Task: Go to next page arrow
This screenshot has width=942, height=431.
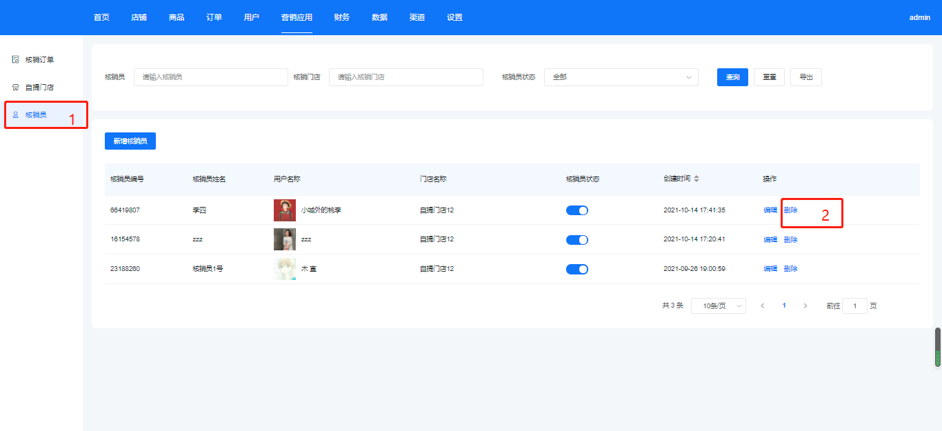Action: coord(805,305)
